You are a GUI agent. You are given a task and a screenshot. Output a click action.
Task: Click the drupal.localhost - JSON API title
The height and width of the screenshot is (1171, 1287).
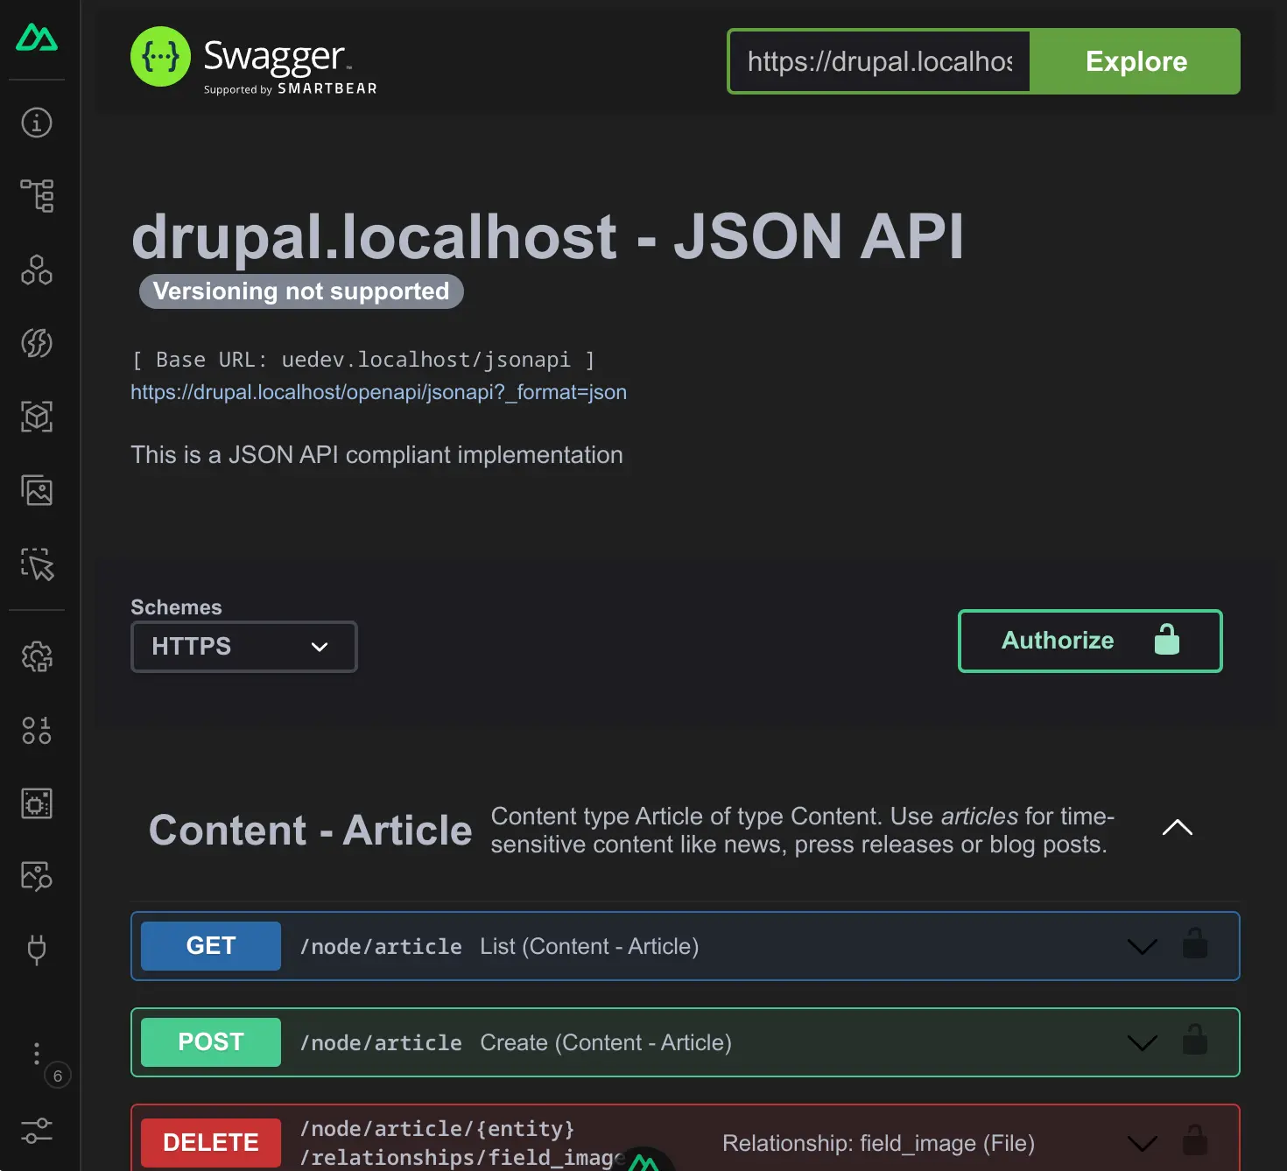pos(548,236)
